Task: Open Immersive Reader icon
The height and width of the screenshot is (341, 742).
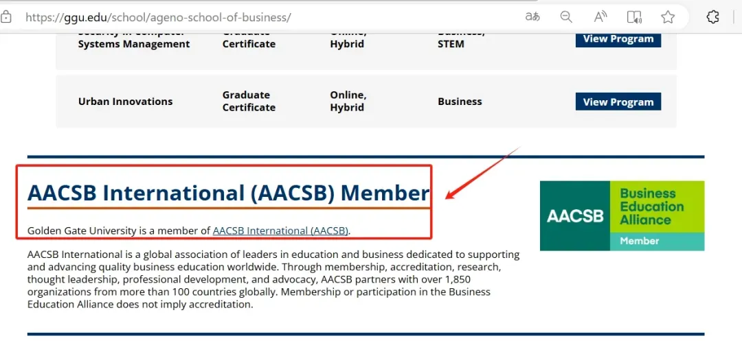Action: pyautogui.click(x=634, y=17)
